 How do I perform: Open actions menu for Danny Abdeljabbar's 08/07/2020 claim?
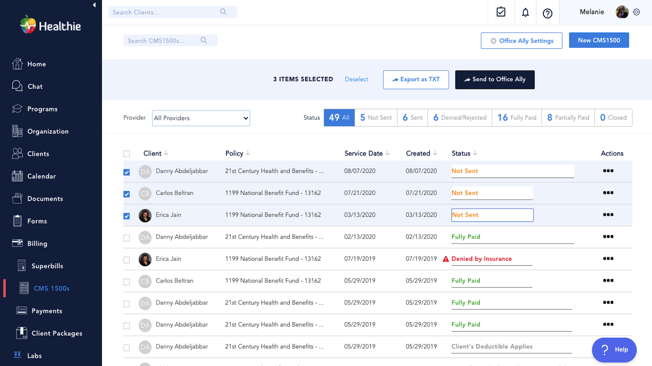point(608,171)
